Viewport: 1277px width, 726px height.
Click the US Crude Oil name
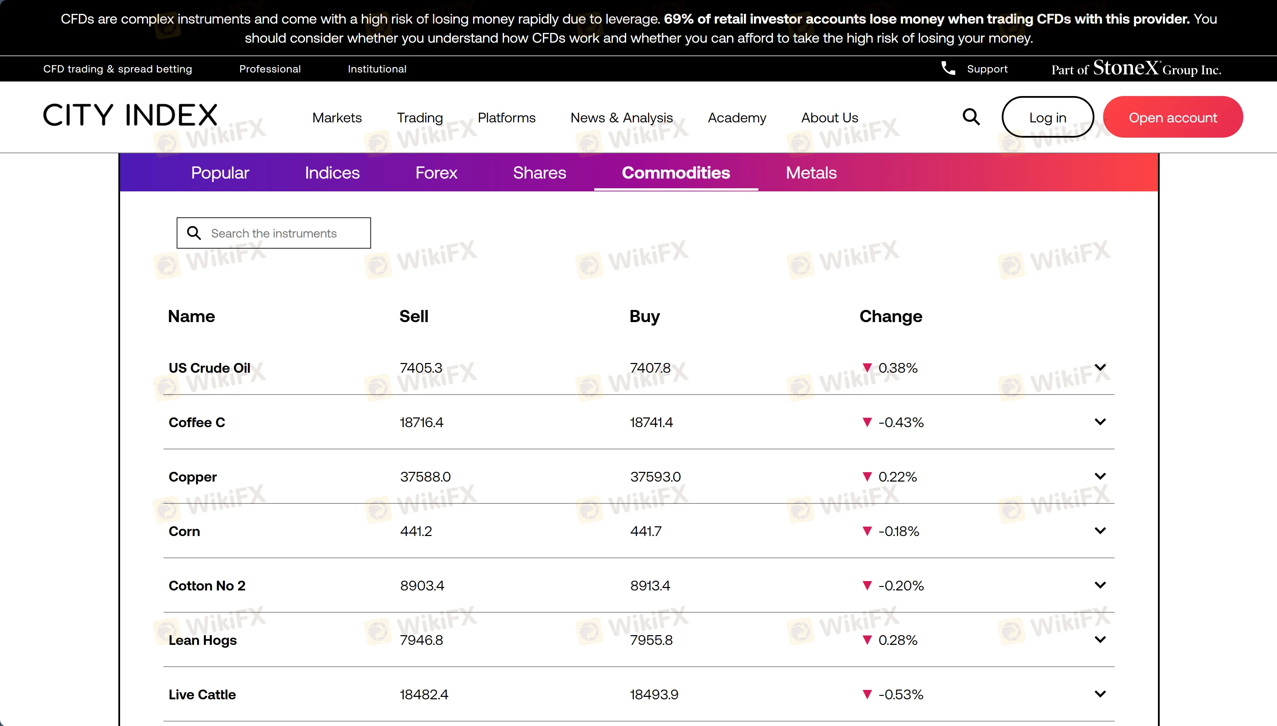pyautogui.click(x=209, y=368)
